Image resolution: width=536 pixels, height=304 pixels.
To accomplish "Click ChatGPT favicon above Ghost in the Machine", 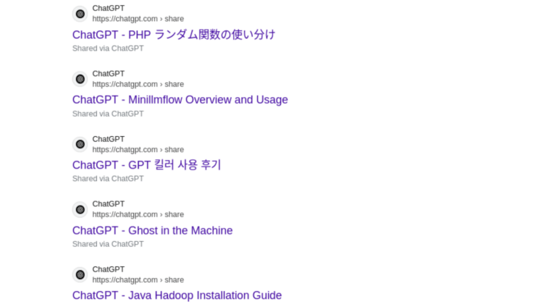I will point(80,210).
